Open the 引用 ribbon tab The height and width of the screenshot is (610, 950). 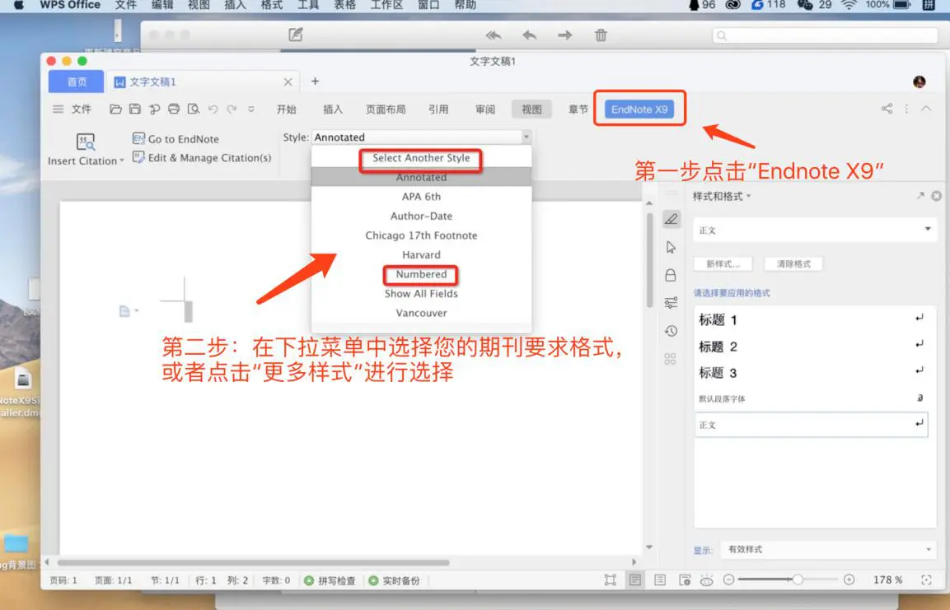pyautogui.click(x=438, y=109)
